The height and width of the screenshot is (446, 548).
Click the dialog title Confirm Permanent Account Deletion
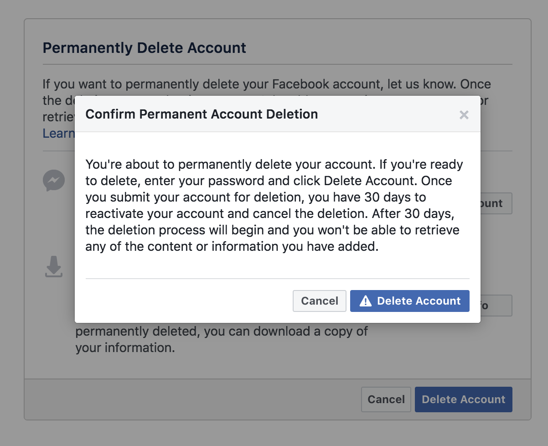tap(202, 114)
